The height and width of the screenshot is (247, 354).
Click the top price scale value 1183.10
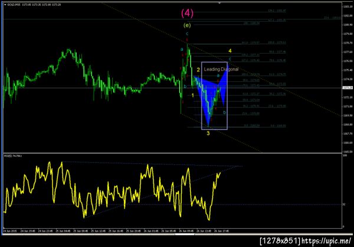pos(348,6)
